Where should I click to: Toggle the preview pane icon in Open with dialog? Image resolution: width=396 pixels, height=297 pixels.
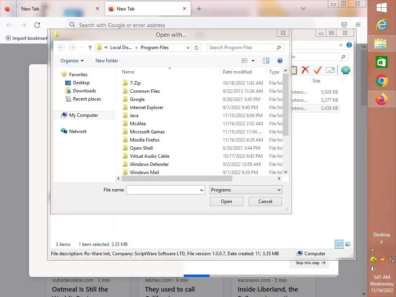point(266,61)
